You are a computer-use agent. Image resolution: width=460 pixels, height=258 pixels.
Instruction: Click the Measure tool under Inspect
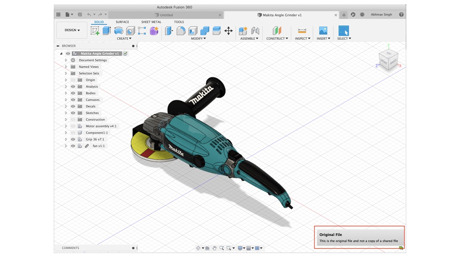point(302,31)
